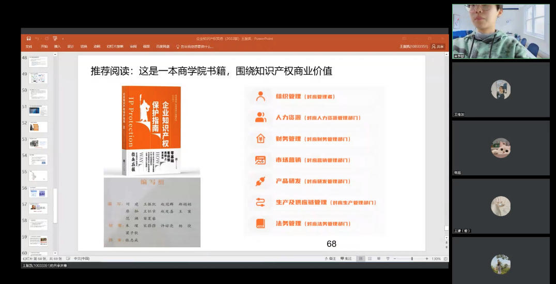Click the fit slide to window icon
This screenshot has height=284, width=556.
(445, 259)
